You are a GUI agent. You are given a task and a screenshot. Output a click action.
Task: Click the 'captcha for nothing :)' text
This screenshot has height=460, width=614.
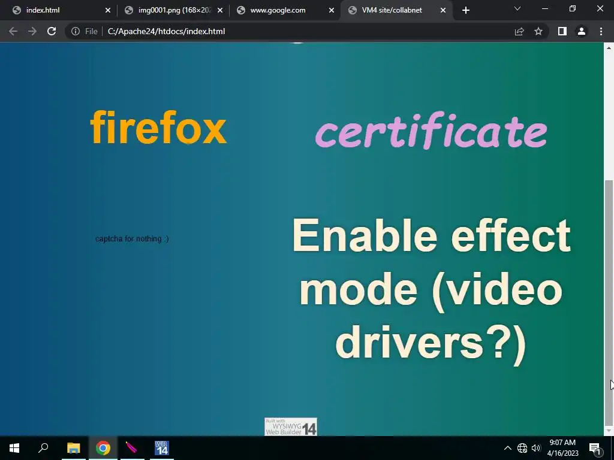click(x=132, y=238)
